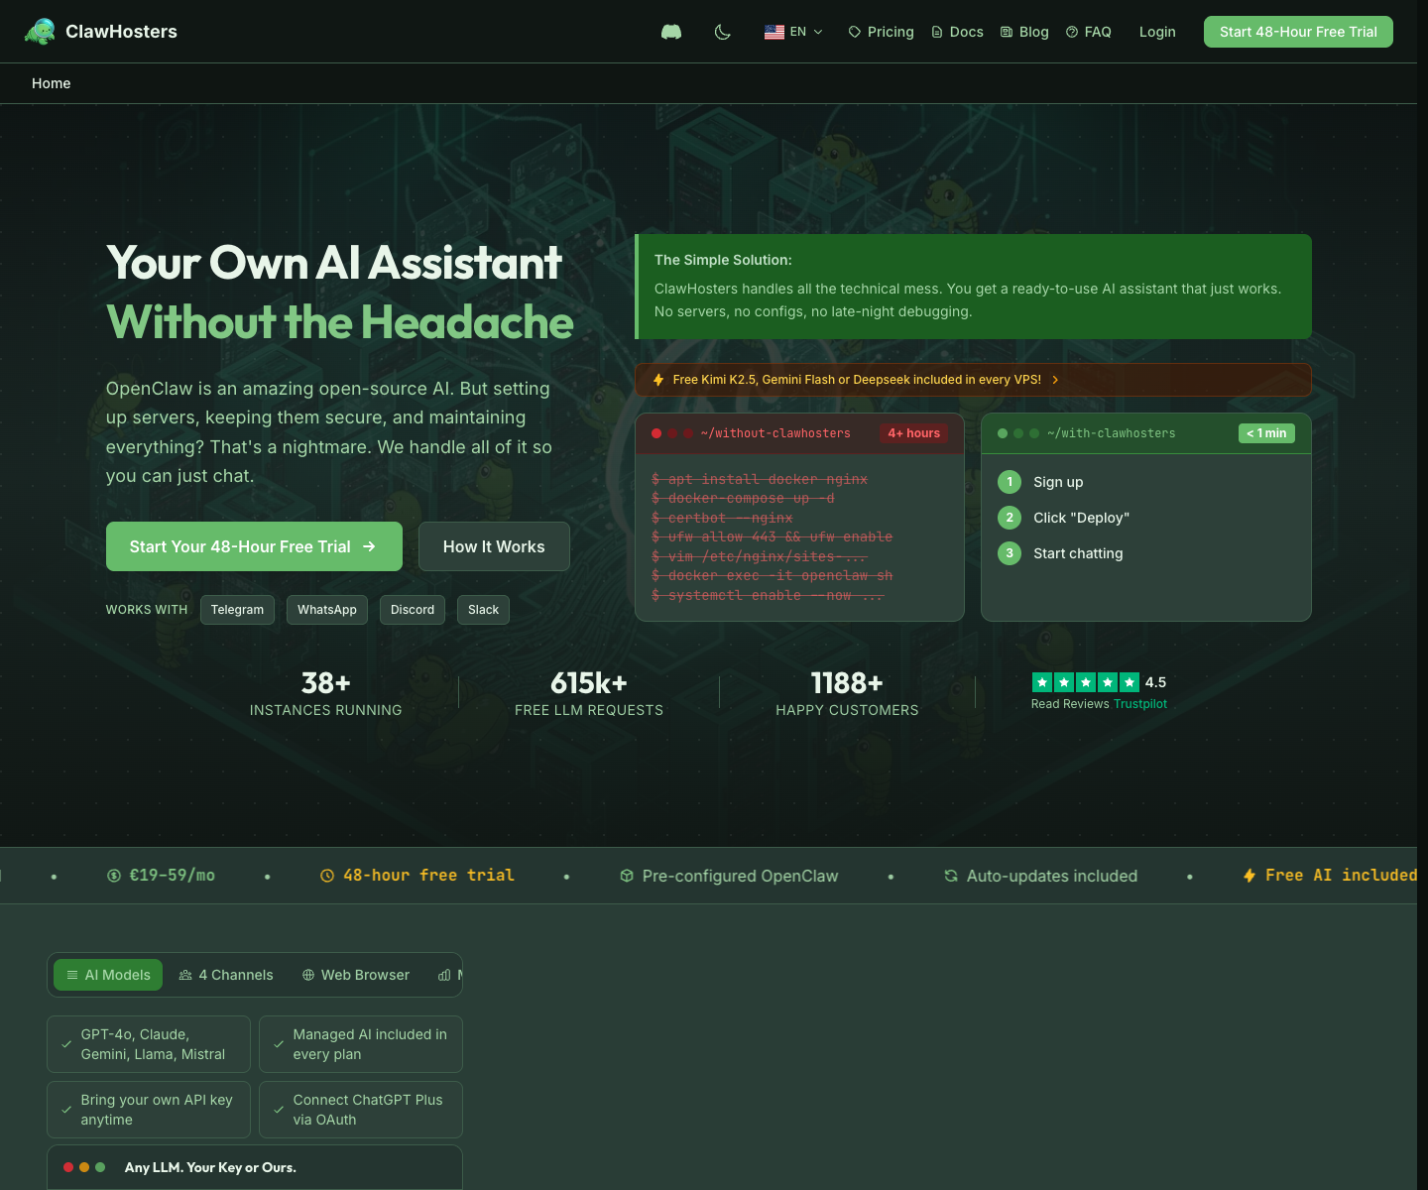This screenshot has height=1190, width=1428.
Task: Switch to the AI Models tab
Action: pos(108,975)
